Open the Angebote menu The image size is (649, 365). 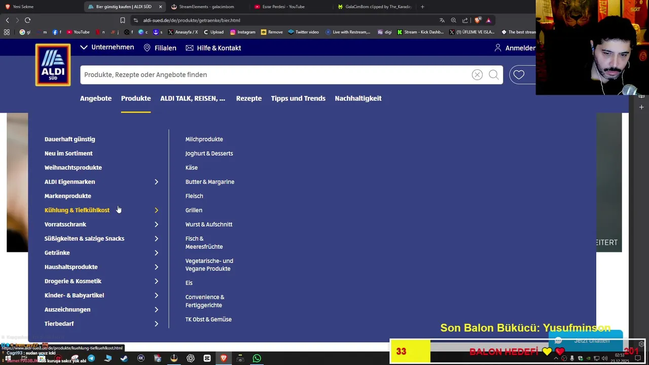click(x=96, y=98)
